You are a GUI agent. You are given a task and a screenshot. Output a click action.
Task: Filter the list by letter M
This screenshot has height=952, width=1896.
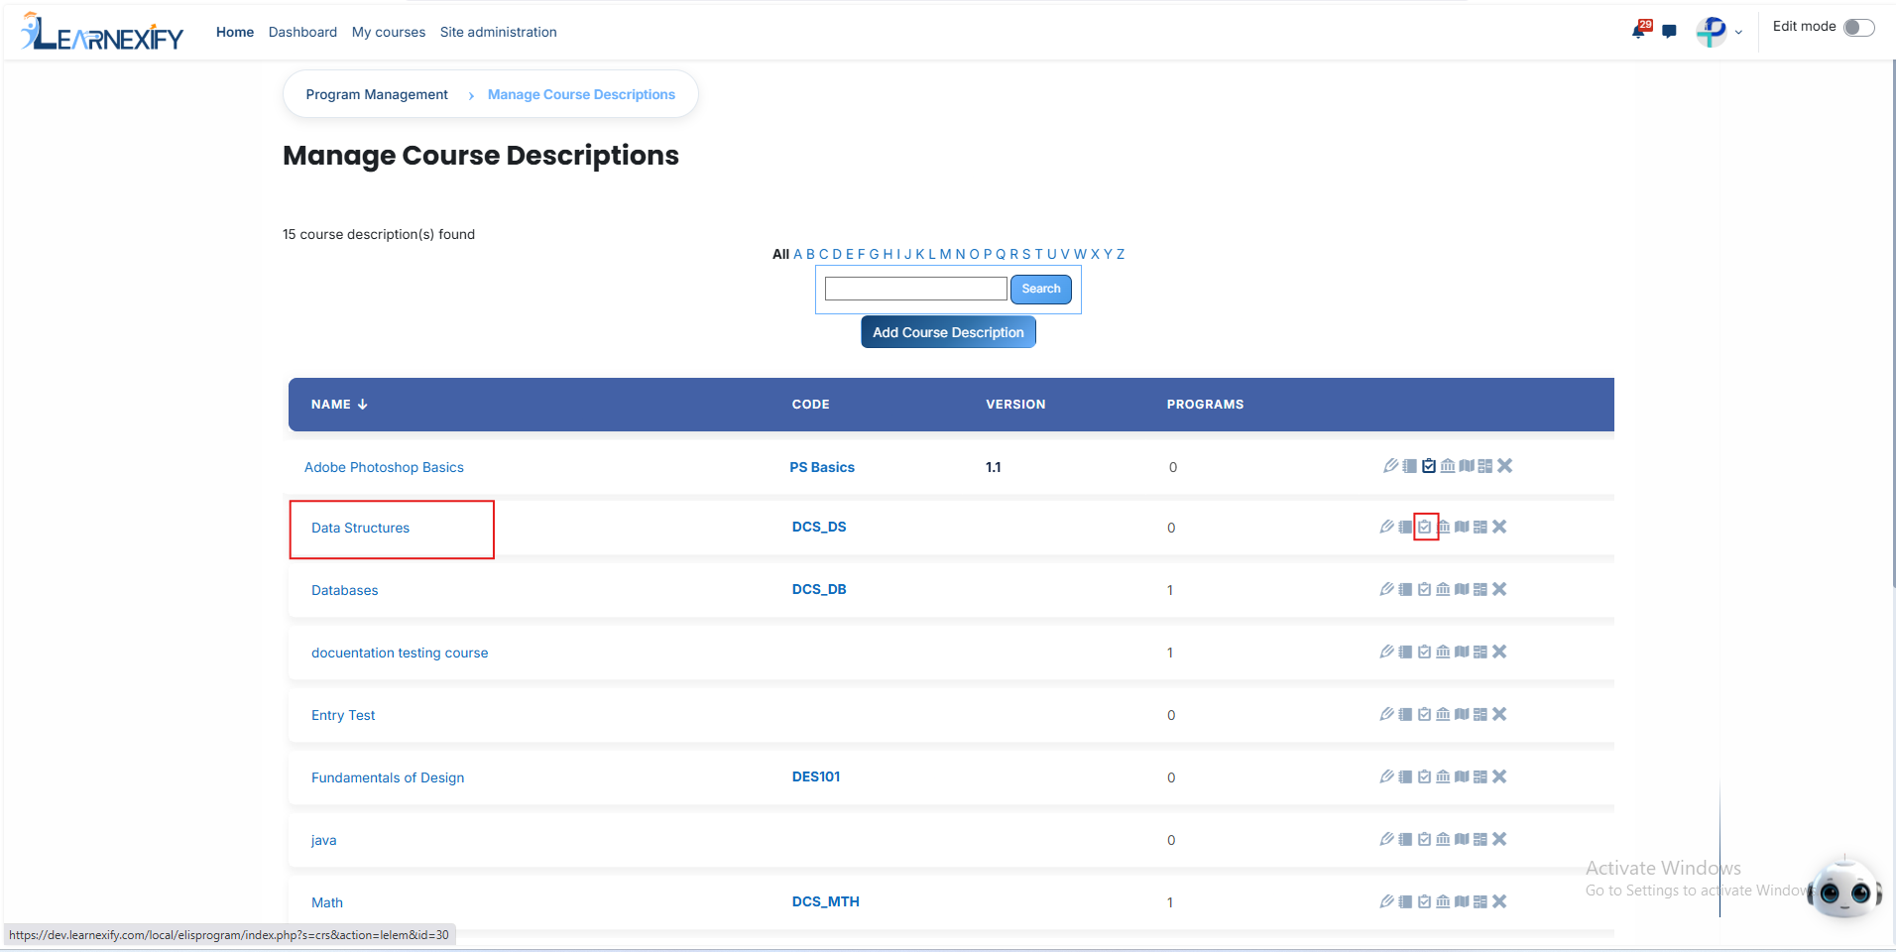(x=945, y=254)
